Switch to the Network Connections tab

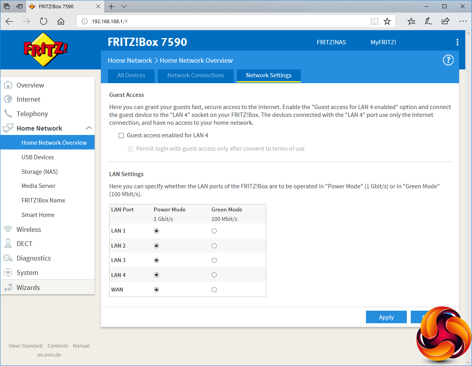coord(196,75)
